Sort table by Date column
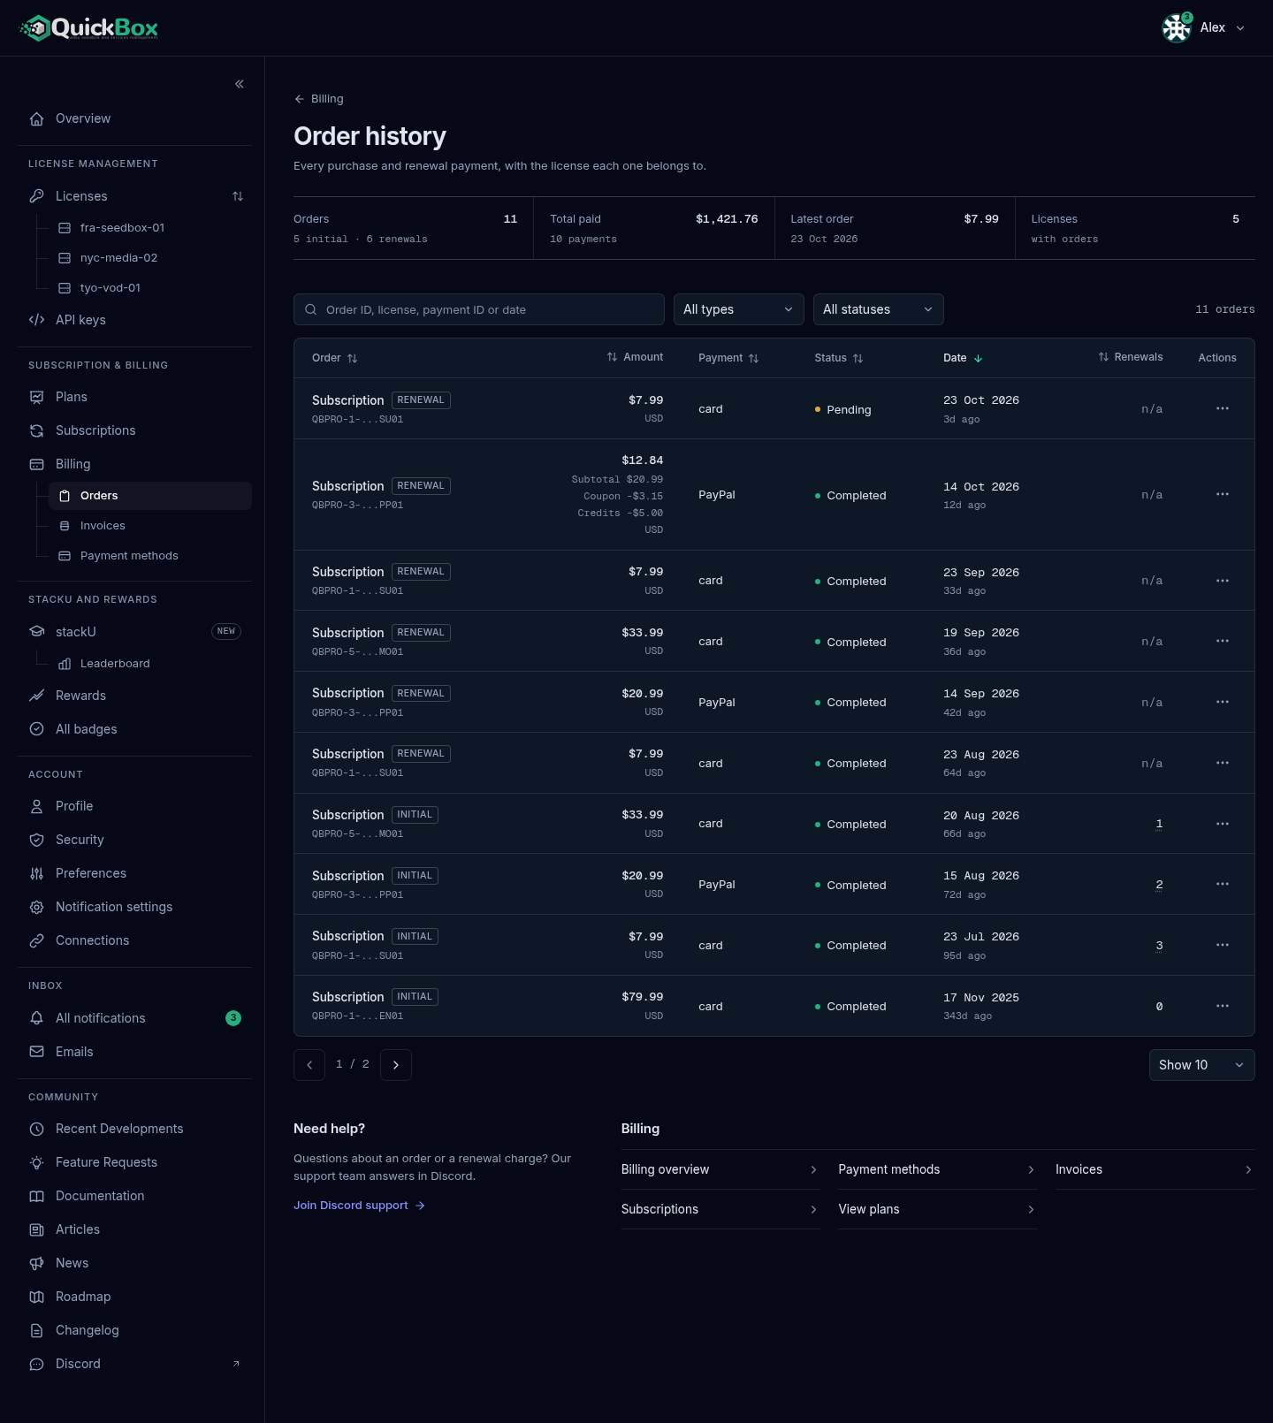Viewport: 1273px width, 1423px height. click(963, 358)
